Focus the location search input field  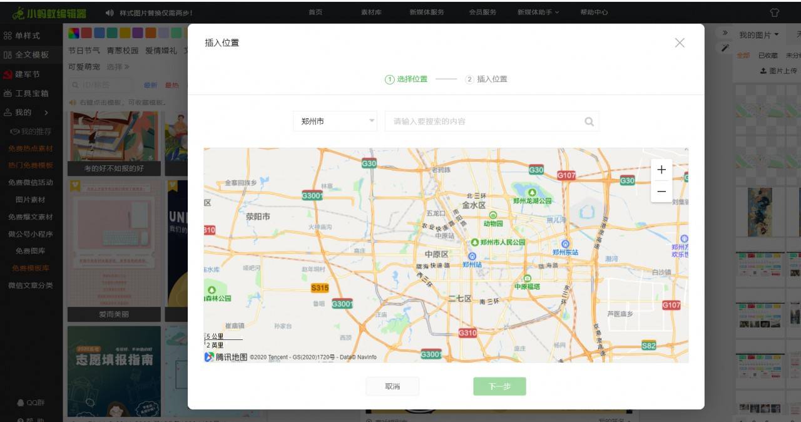click(x=492, y=121)
